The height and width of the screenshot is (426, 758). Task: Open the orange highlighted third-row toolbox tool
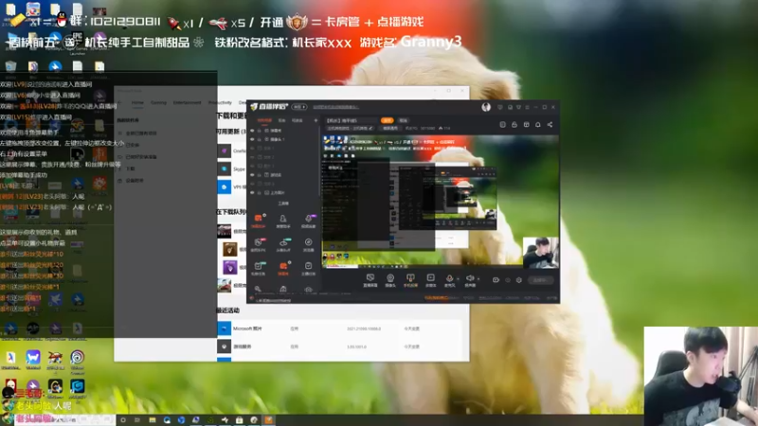tap(283, 268)
